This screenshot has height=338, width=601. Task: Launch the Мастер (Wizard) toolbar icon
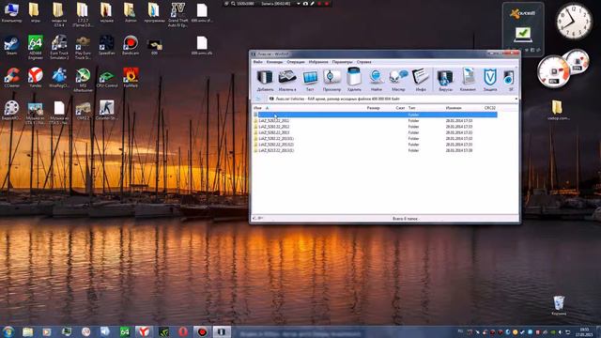(398, 80)
